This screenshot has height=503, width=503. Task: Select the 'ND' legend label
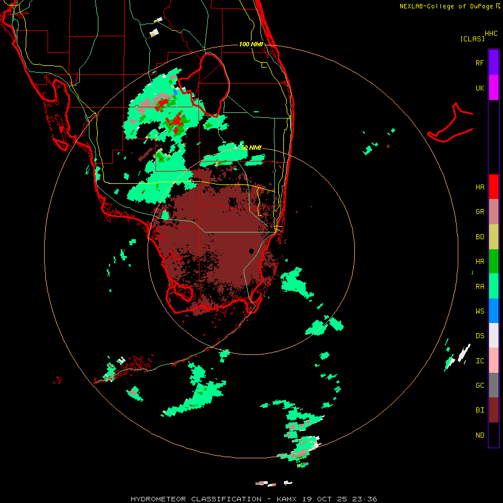(480, 435)
